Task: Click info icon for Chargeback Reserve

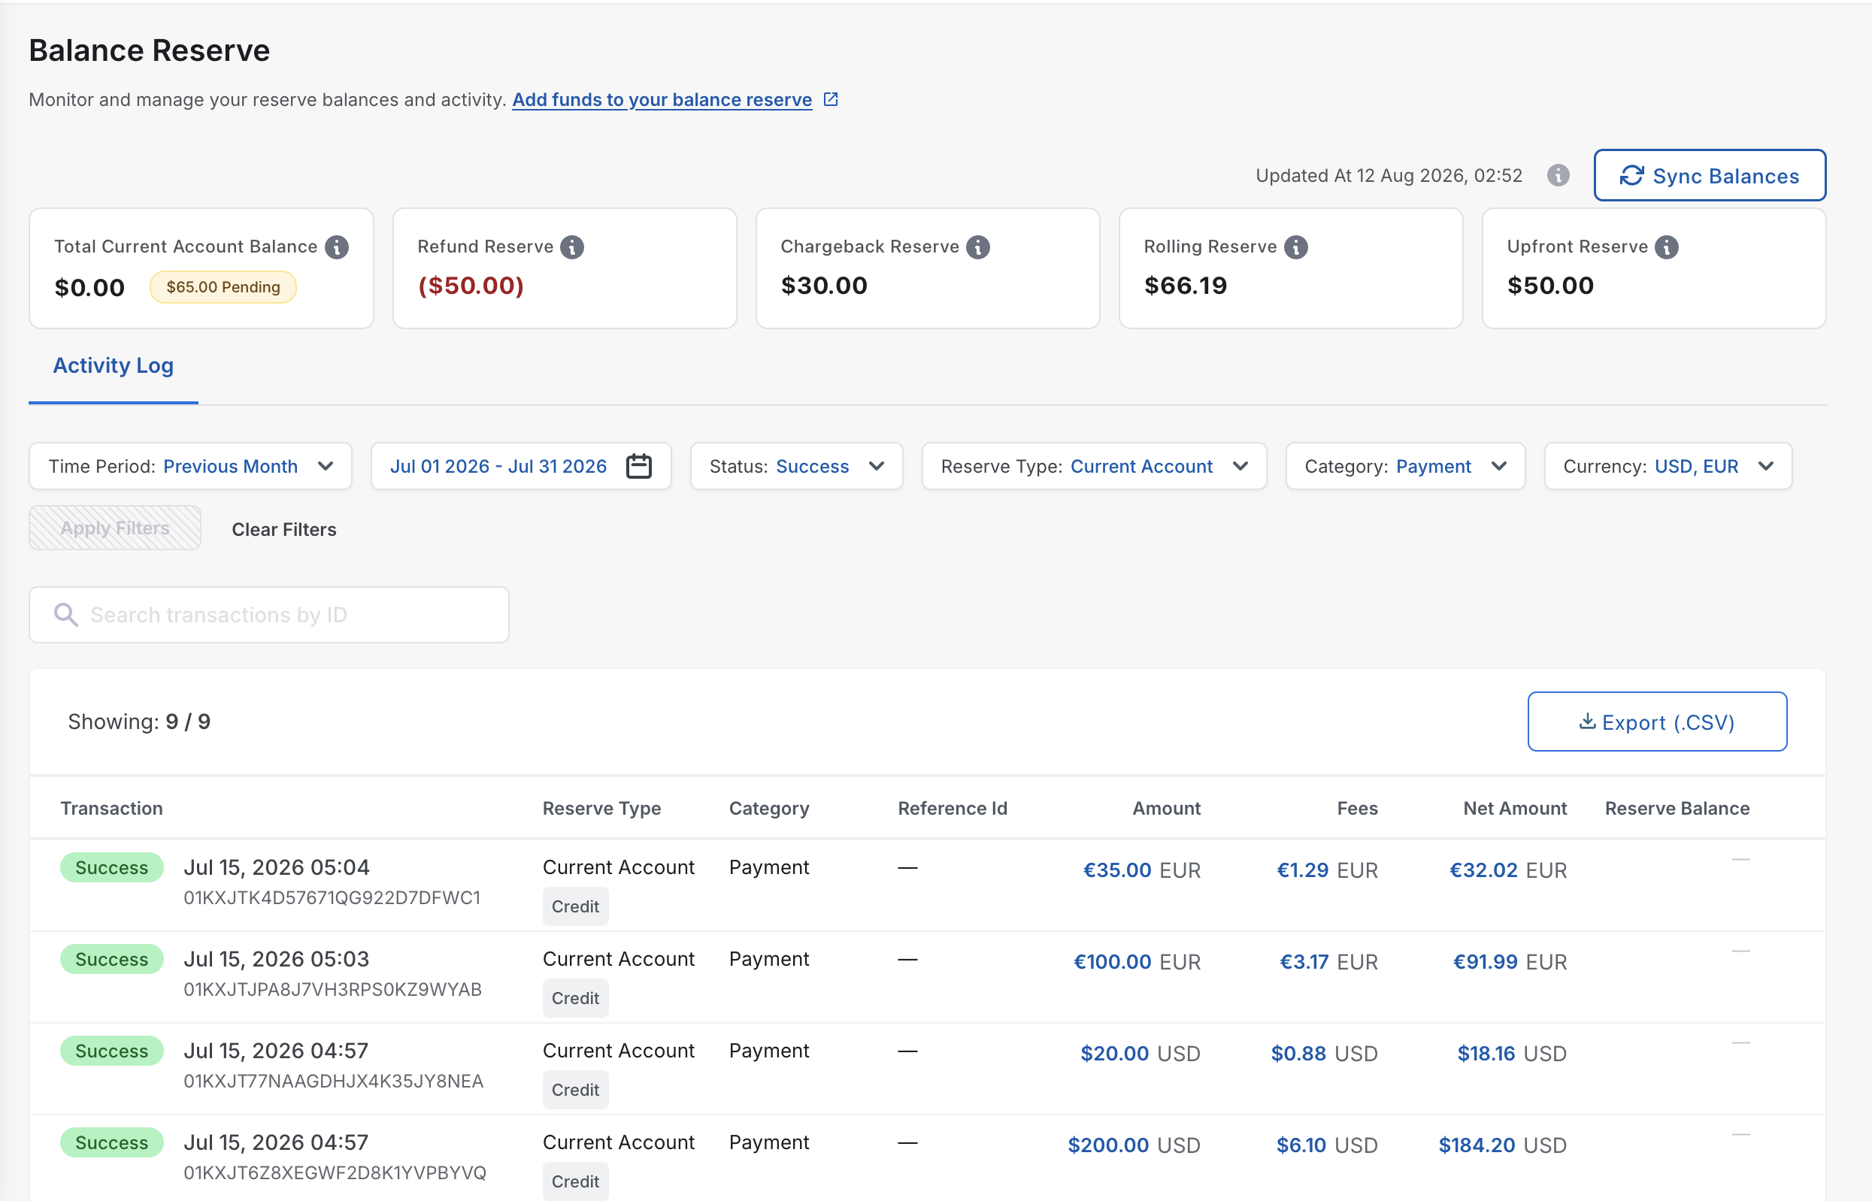Action: tap(977, 247)
